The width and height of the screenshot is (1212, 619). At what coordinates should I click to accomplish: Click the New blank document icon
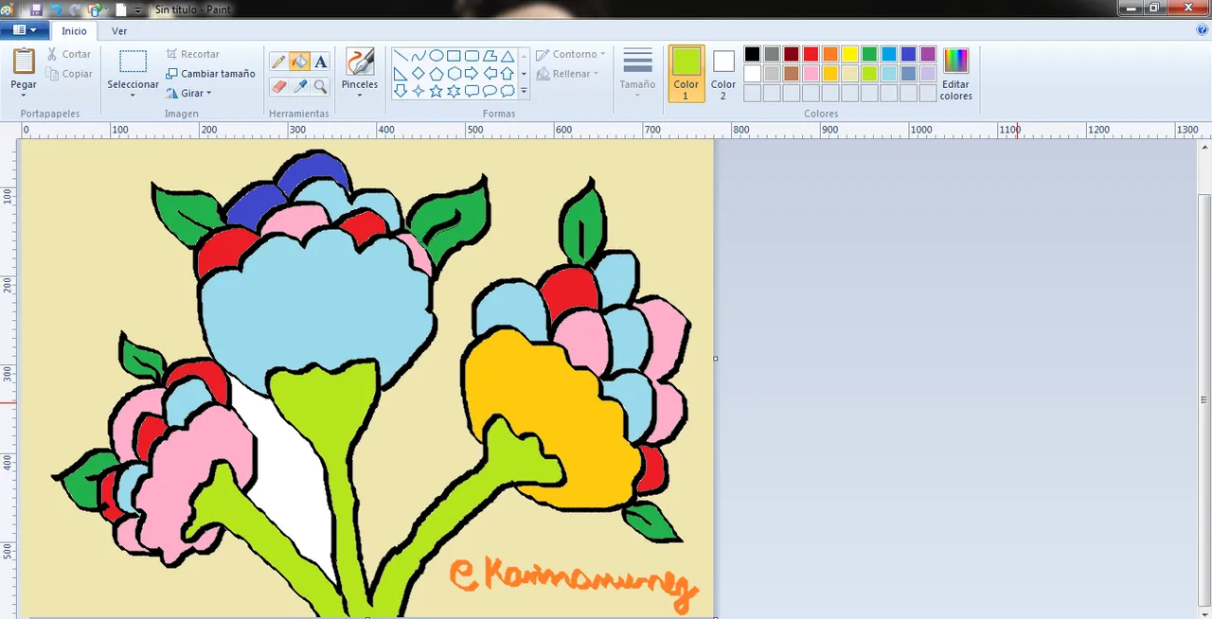coord(120,9)
